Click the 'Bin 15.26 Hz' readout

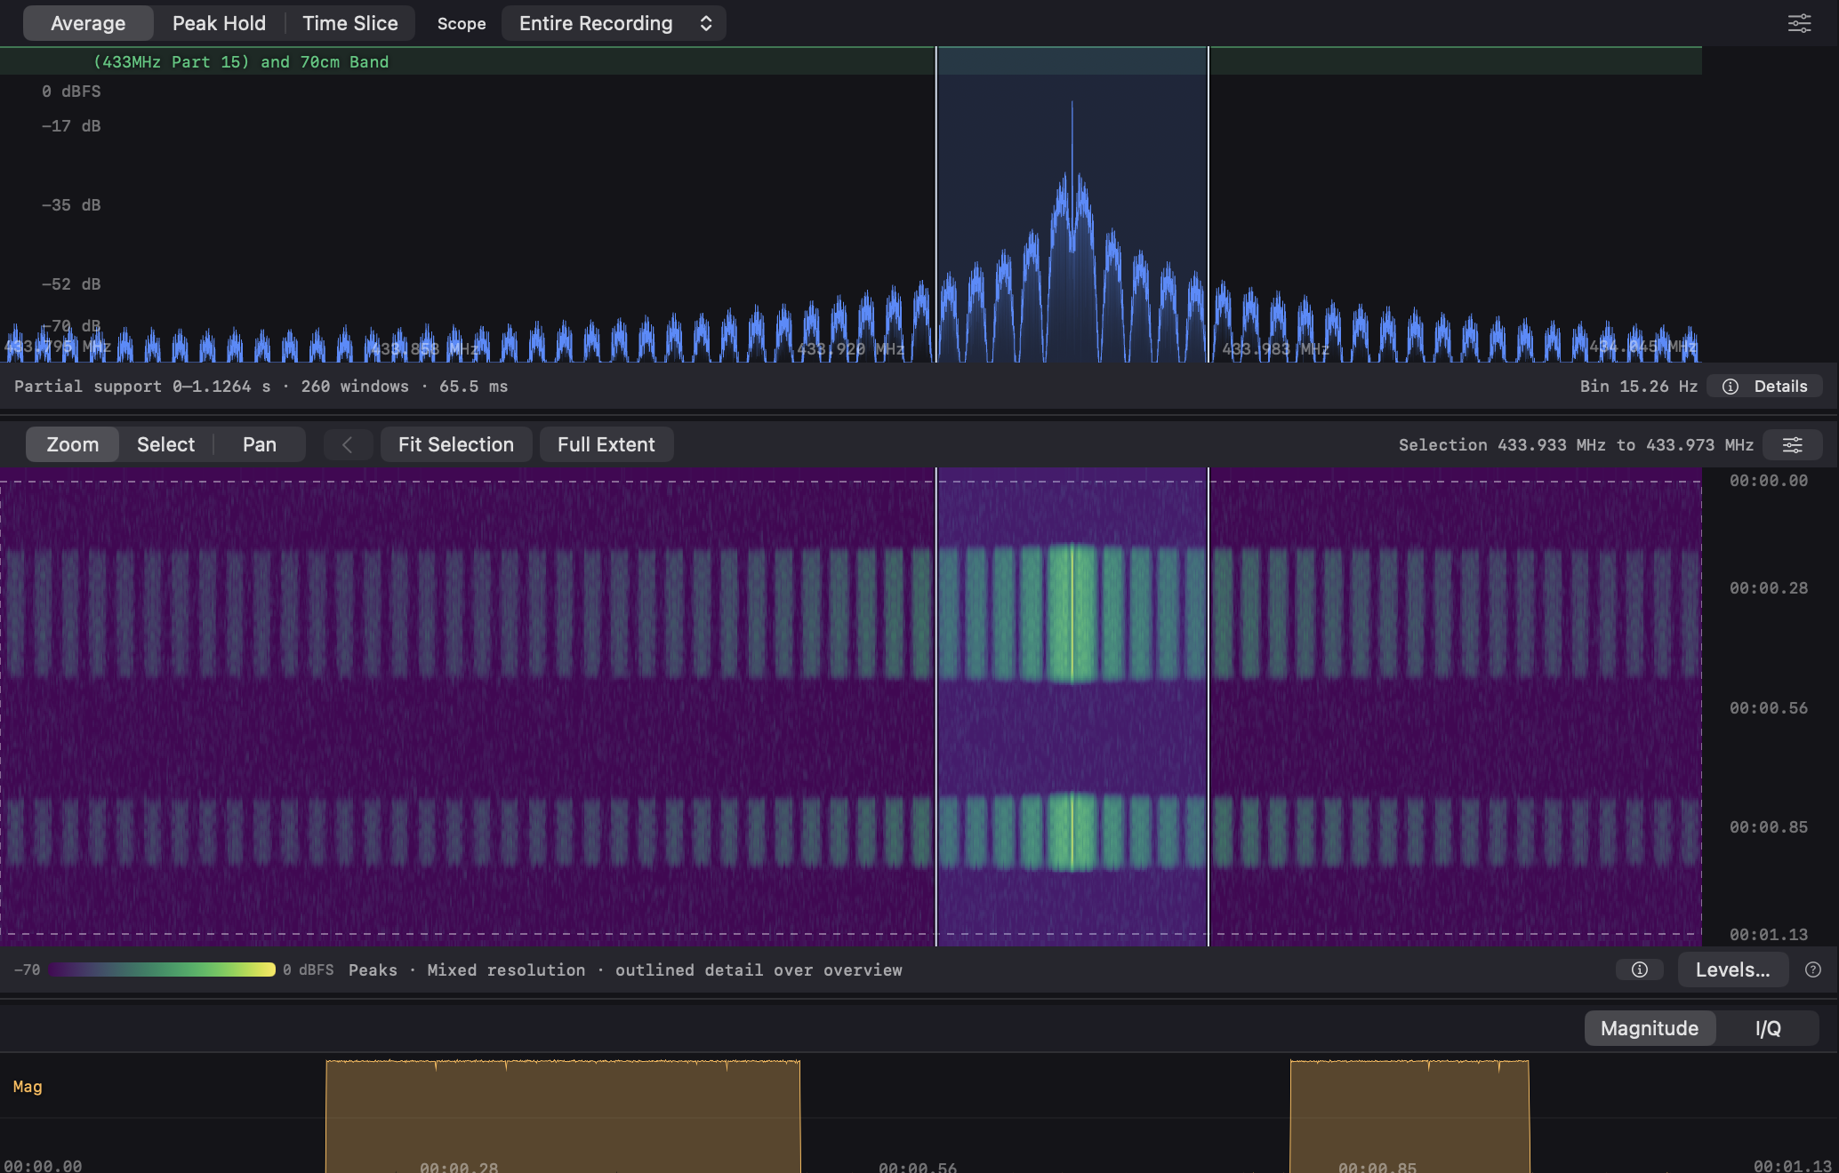[1638, 387]
